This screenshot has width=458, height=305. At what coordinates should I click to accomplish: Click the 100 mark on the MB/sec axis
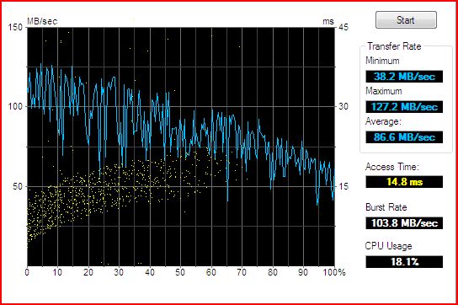[15, 106]
